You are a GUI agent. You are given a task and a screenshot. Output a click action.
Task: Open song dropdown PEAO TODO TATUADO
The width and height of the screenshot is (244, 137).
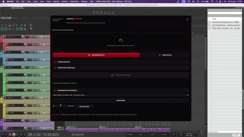coord(121,95)
